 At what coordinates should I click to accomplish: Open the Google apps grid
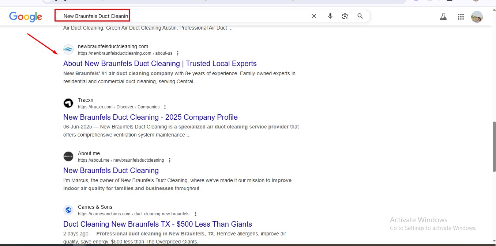point(461,17)
